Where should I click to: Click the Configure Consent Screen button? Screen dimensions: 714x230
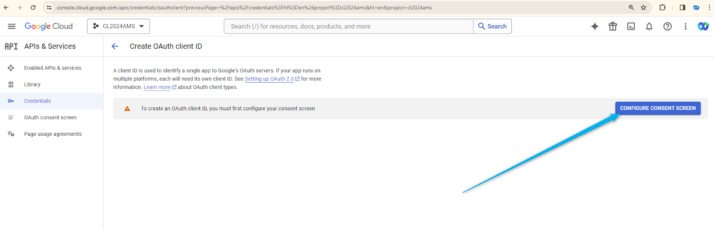[x=657, y=108]
